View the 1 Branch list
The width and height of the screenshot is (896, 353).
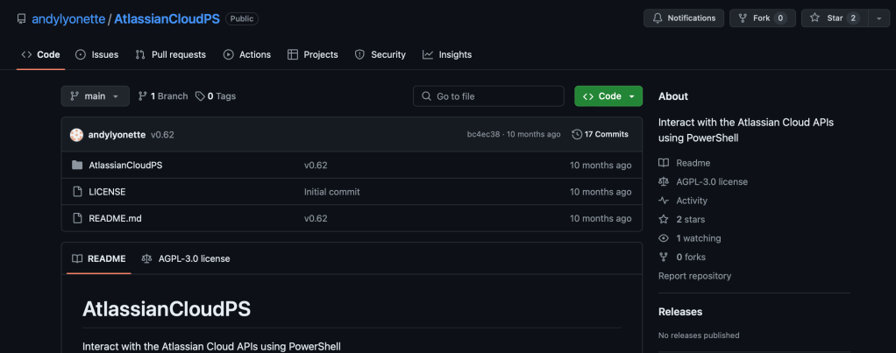pos(163,96)
